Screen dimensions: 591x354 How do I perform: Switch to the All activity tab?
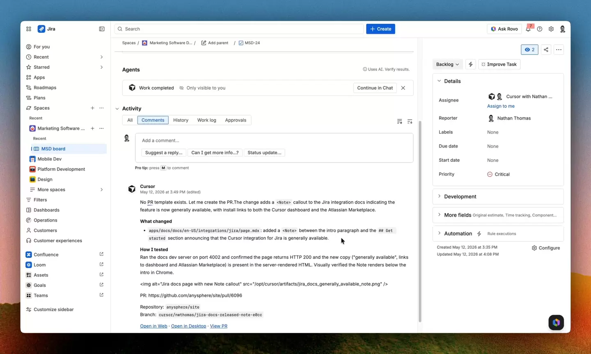click(x=130, y=120)
